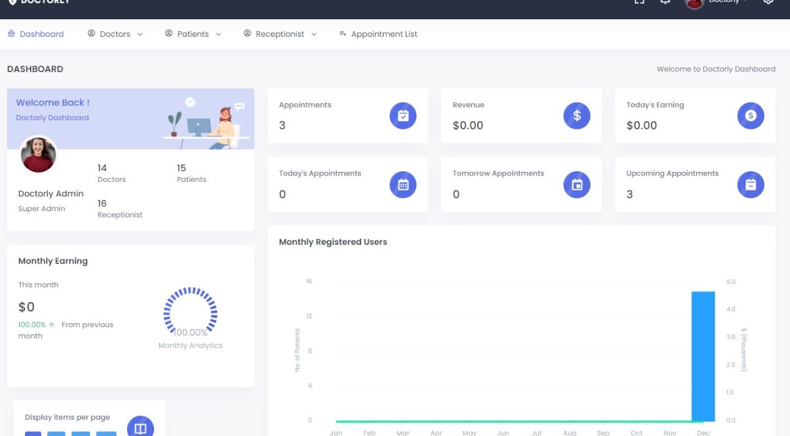Go to the Dashboard nav item
Screen dimensions: 790x436
pos(36,34)
